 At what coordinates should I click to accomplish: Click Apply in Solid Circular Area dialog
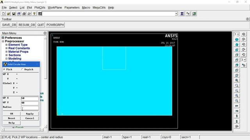point(30,114)
